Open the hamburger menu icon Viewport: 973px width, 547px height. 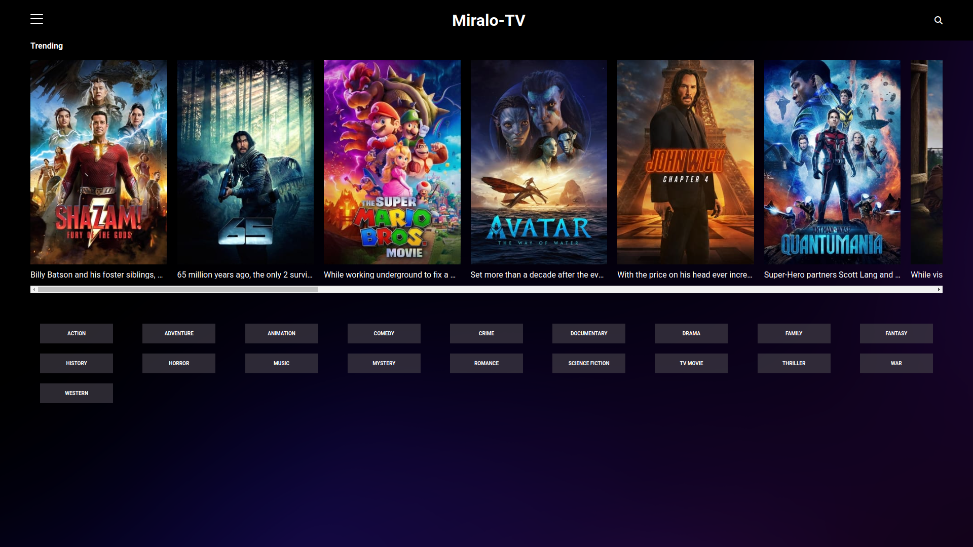click(x=36, y=19)
